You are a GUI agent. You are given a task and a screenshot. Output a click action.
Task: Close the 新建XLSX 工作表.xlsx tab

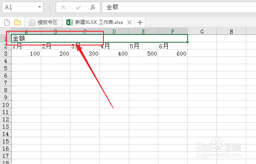(x=129, y=22)
